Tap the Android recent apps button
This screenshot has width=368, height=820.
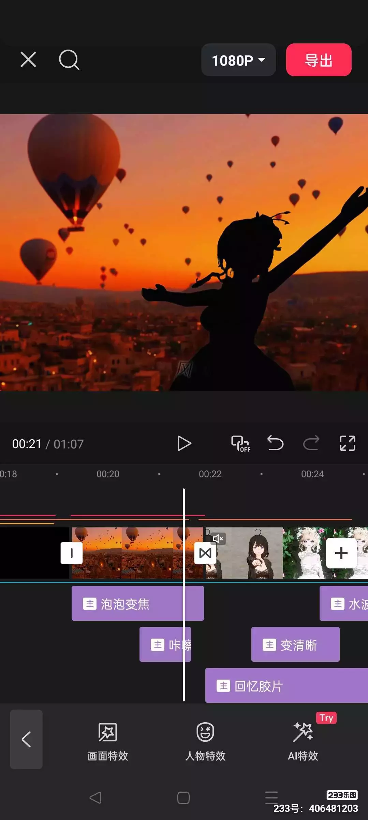(271, 798)
